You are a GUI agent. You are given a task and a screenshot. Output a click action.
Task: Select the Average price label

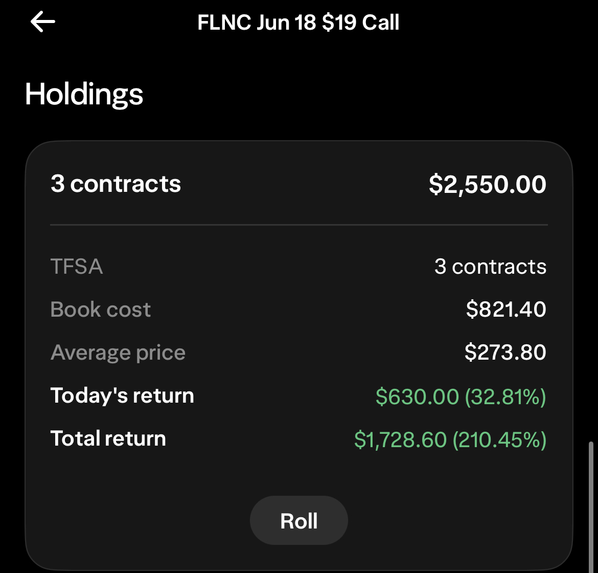click(x=118, y=352)
